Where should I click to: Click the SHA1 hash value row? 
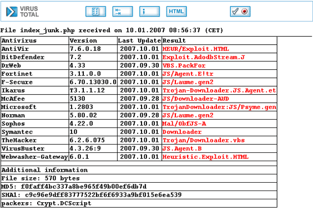click(x=139, y=195)
